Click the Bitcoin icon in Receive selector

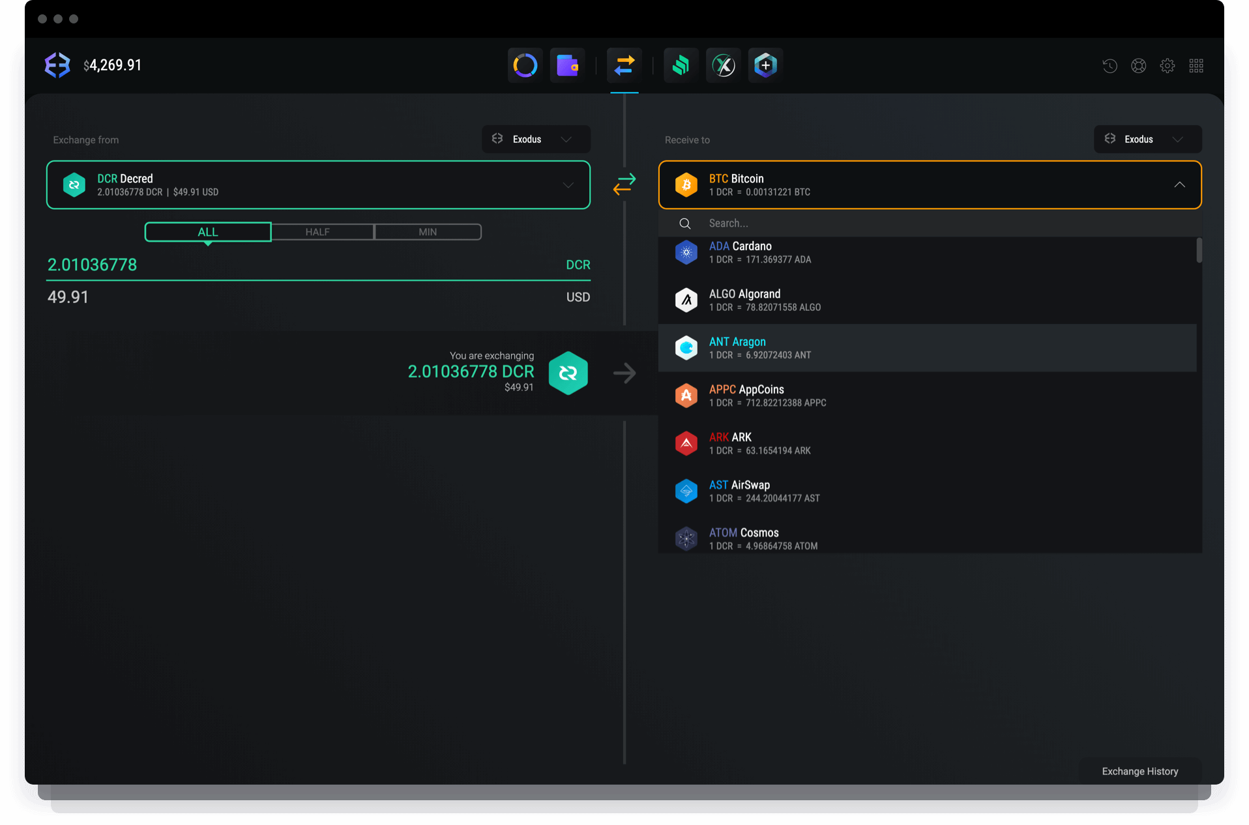point(686,185)
